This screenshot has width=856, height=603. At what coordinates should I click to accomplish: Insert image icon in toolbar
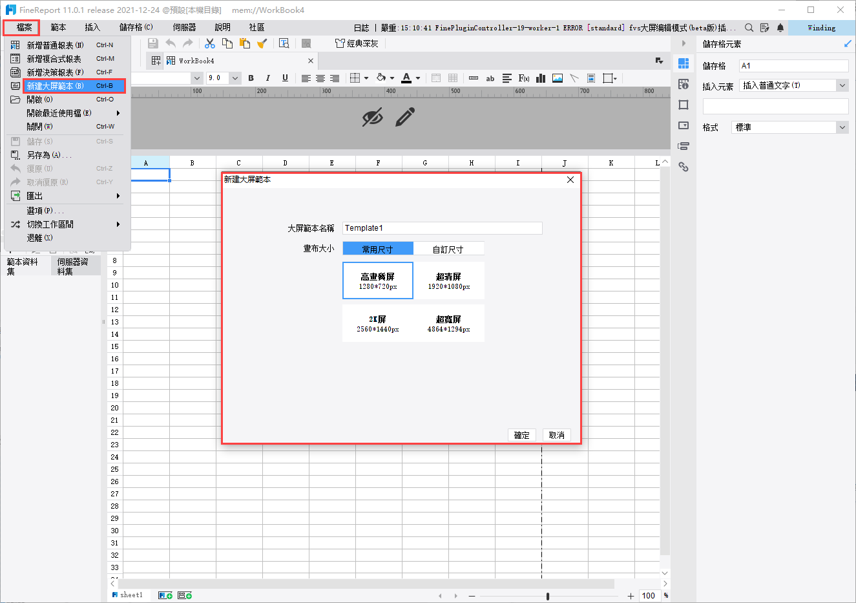point(558,78)
